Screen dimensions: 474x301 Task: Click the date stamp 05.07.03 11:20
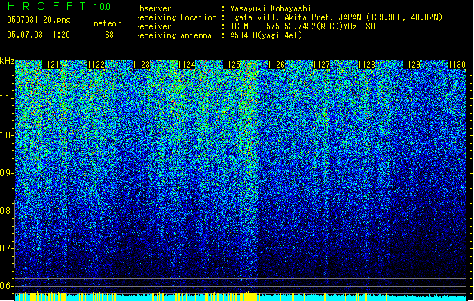38,35
